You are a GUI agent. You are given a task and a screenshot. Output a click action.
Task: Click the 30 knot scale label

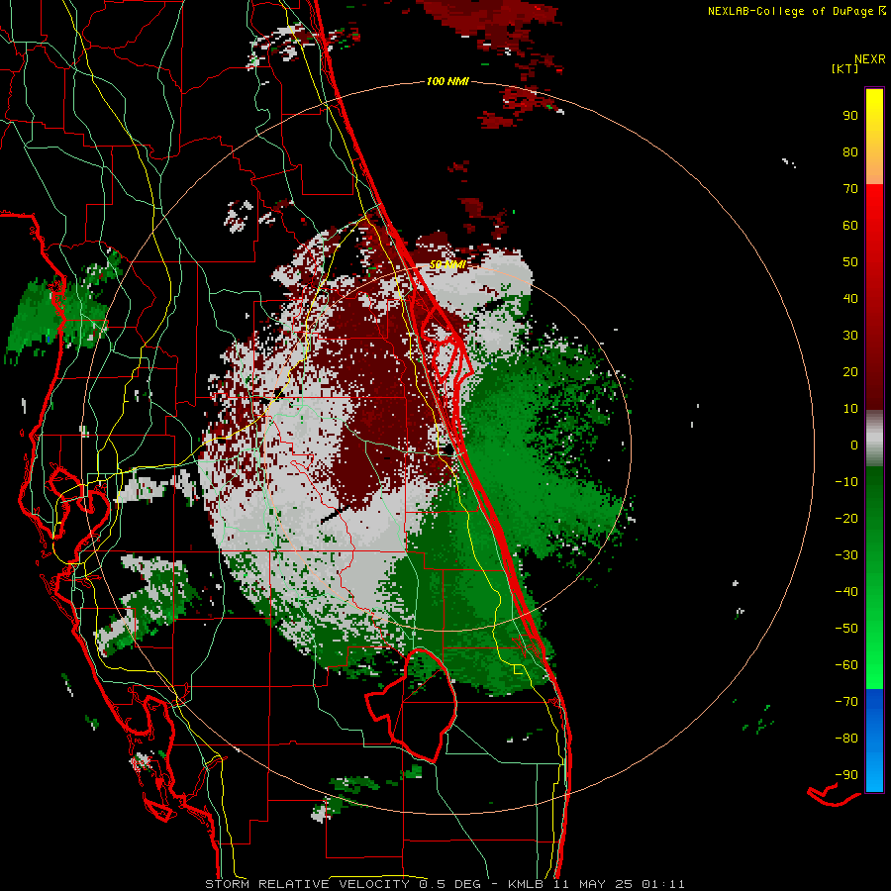850,336
